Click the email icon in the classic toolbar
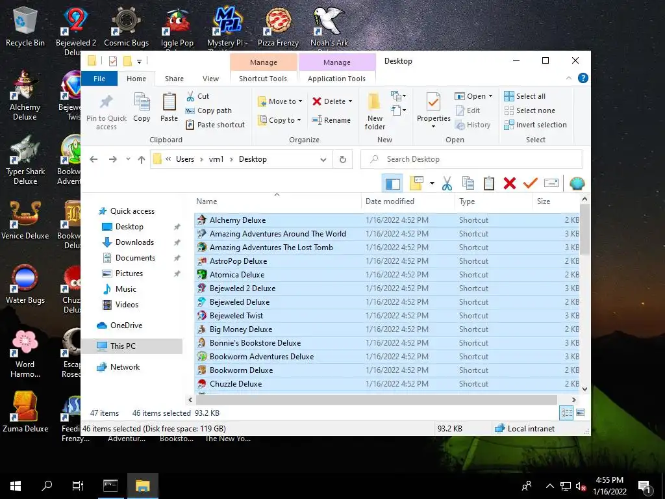Viewport: 665px width, 499px height. 551,183
